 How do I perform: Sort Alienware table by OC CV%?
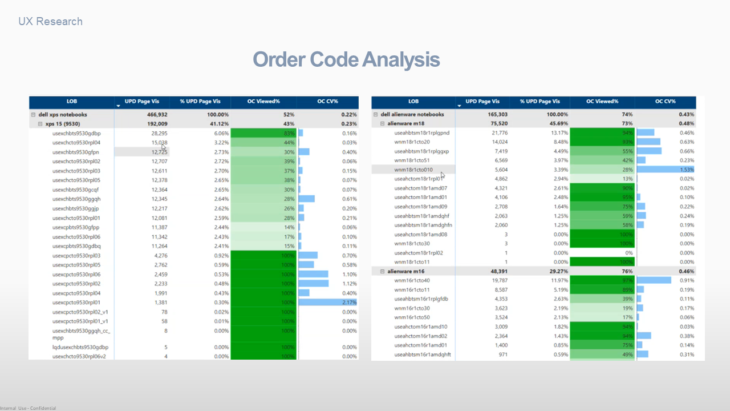666,102
